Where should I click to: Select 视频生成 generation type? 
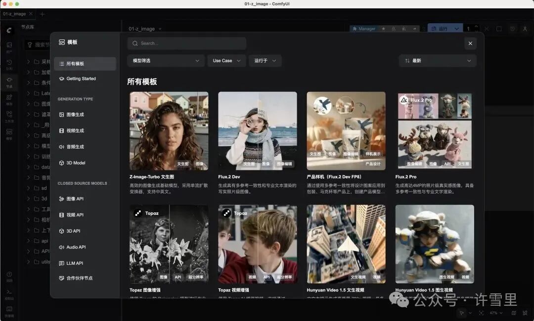(x=85, y=130)
